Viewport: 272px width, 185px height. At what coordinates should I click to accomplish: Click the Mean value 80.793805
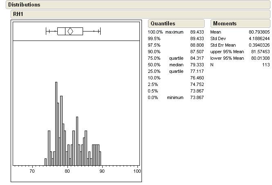[259, 32]
